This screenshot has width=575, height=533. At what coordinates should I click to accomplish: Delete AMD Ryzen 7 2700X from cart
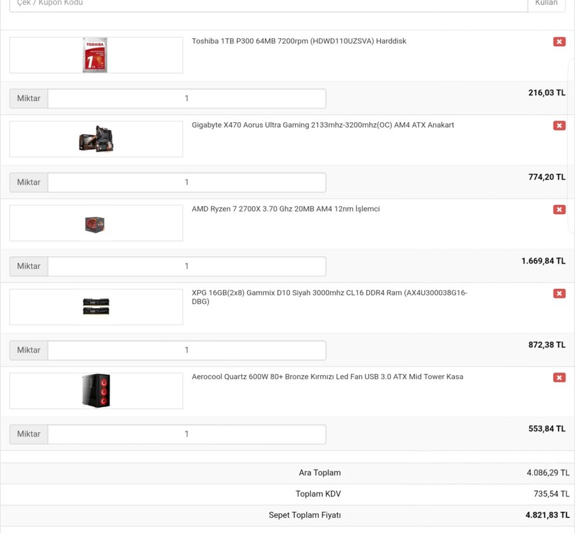pyautogui.click(x=559, y=210)
